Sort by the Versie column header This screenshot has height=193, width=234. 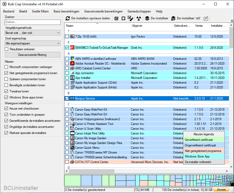[x=201, y=26]
